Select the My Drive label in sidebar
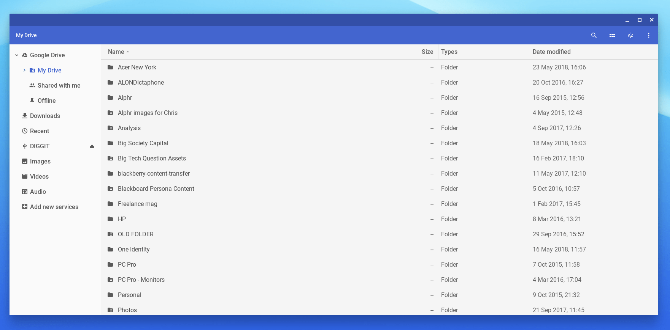The width and height of the screenshot is (670, 330). point(49,70)
